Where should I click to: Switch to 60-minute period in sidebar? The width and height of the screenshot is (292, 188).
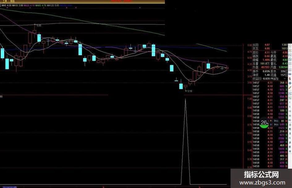(x=290, y=120)
